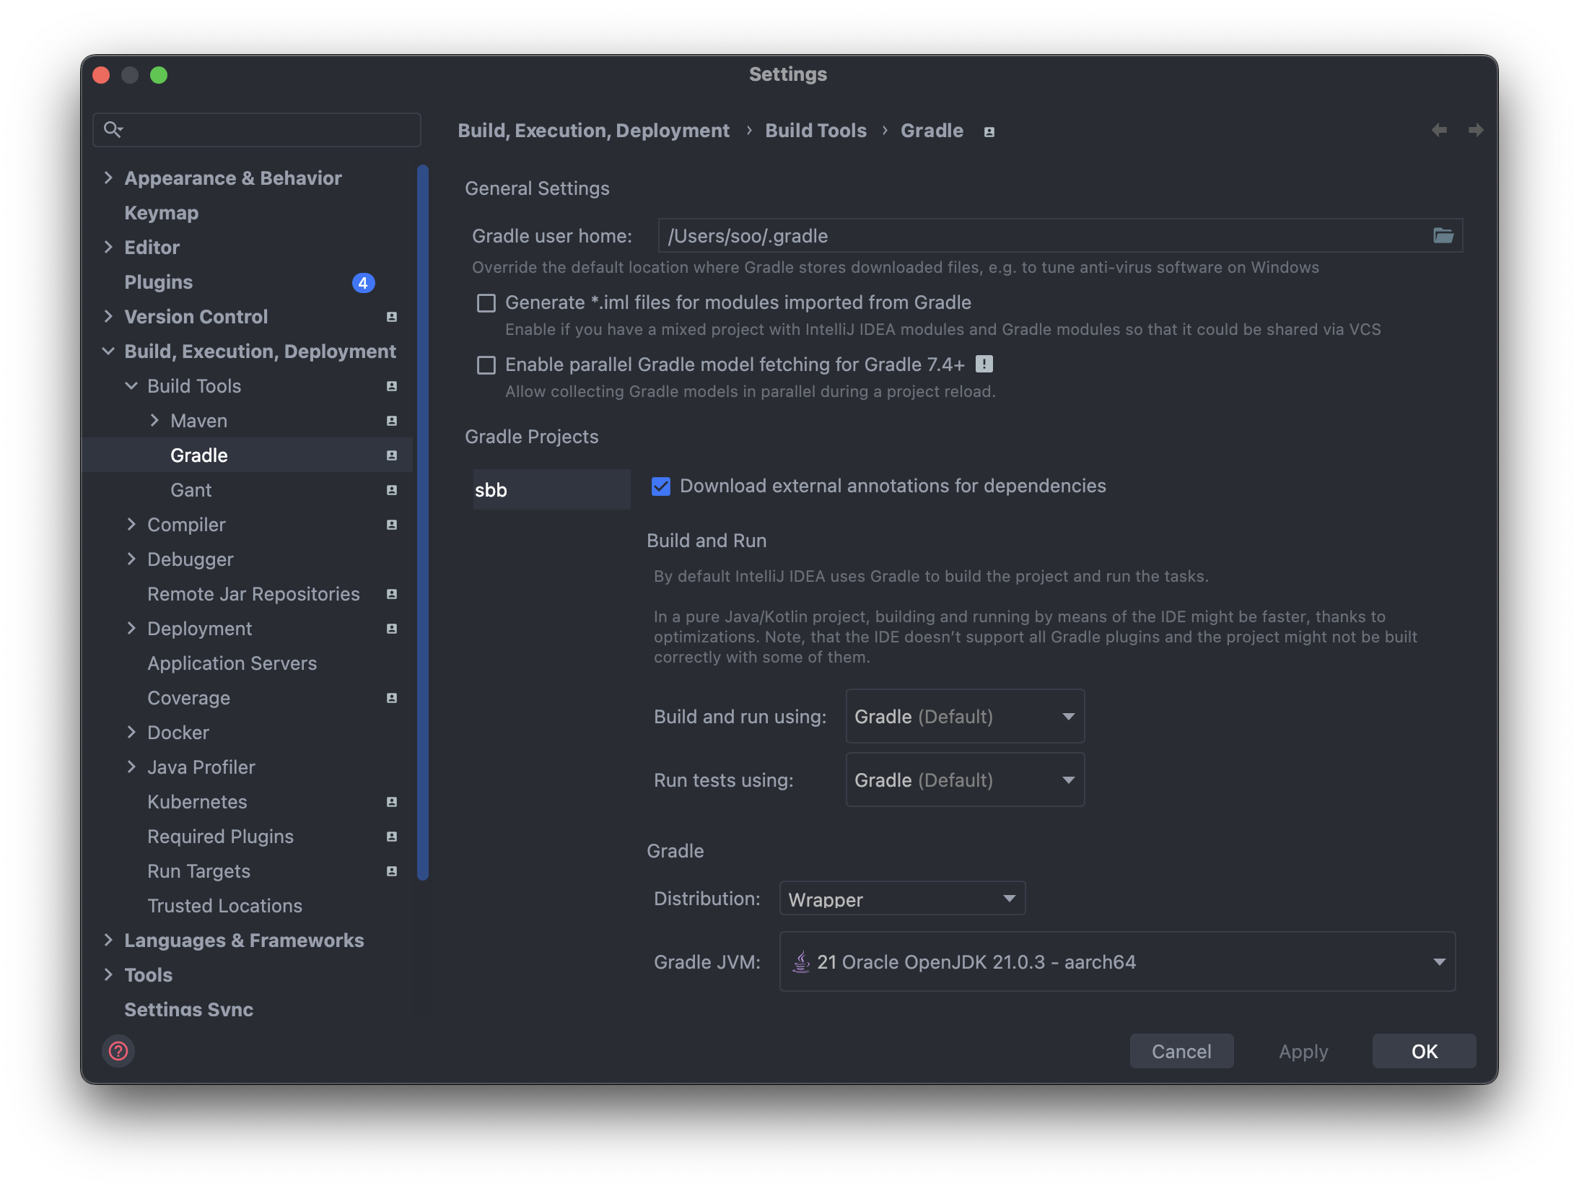Click OK to confirm settings
This screenshot has height=1191, width=1579.
pos(1424,1051)
